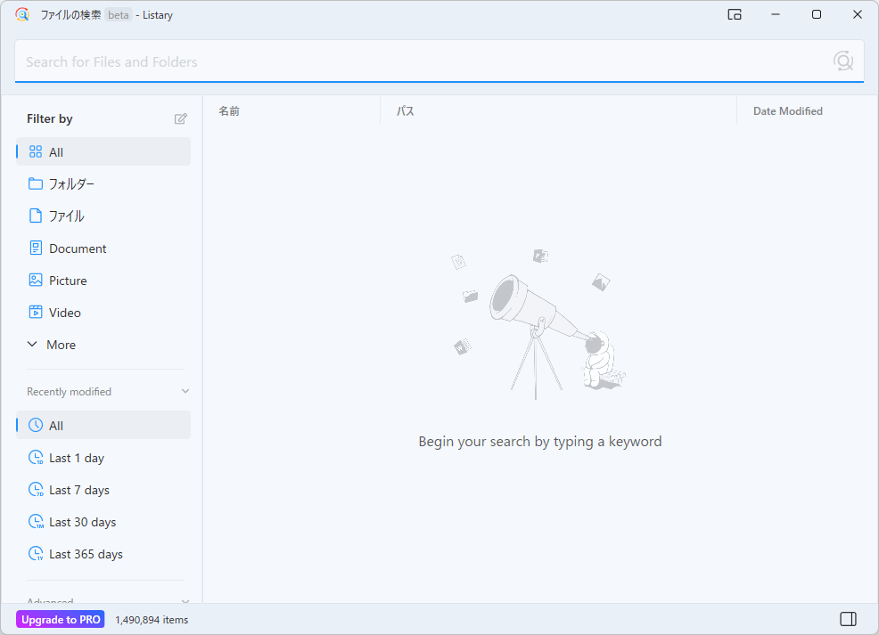879x635 pixels.
Task: Expand the Advanced section chevron
Action: (185, 601)
